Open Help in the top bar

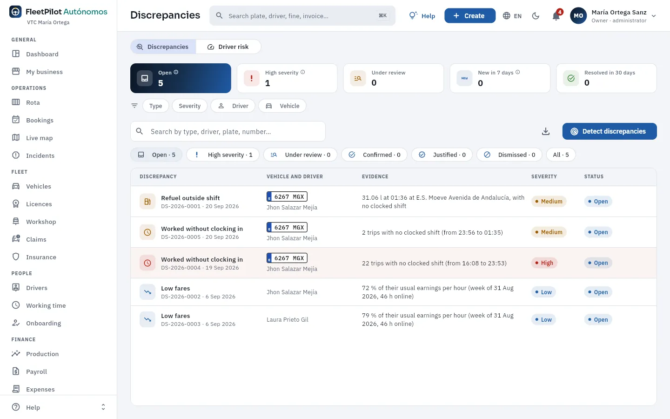(x=422, y=16)
